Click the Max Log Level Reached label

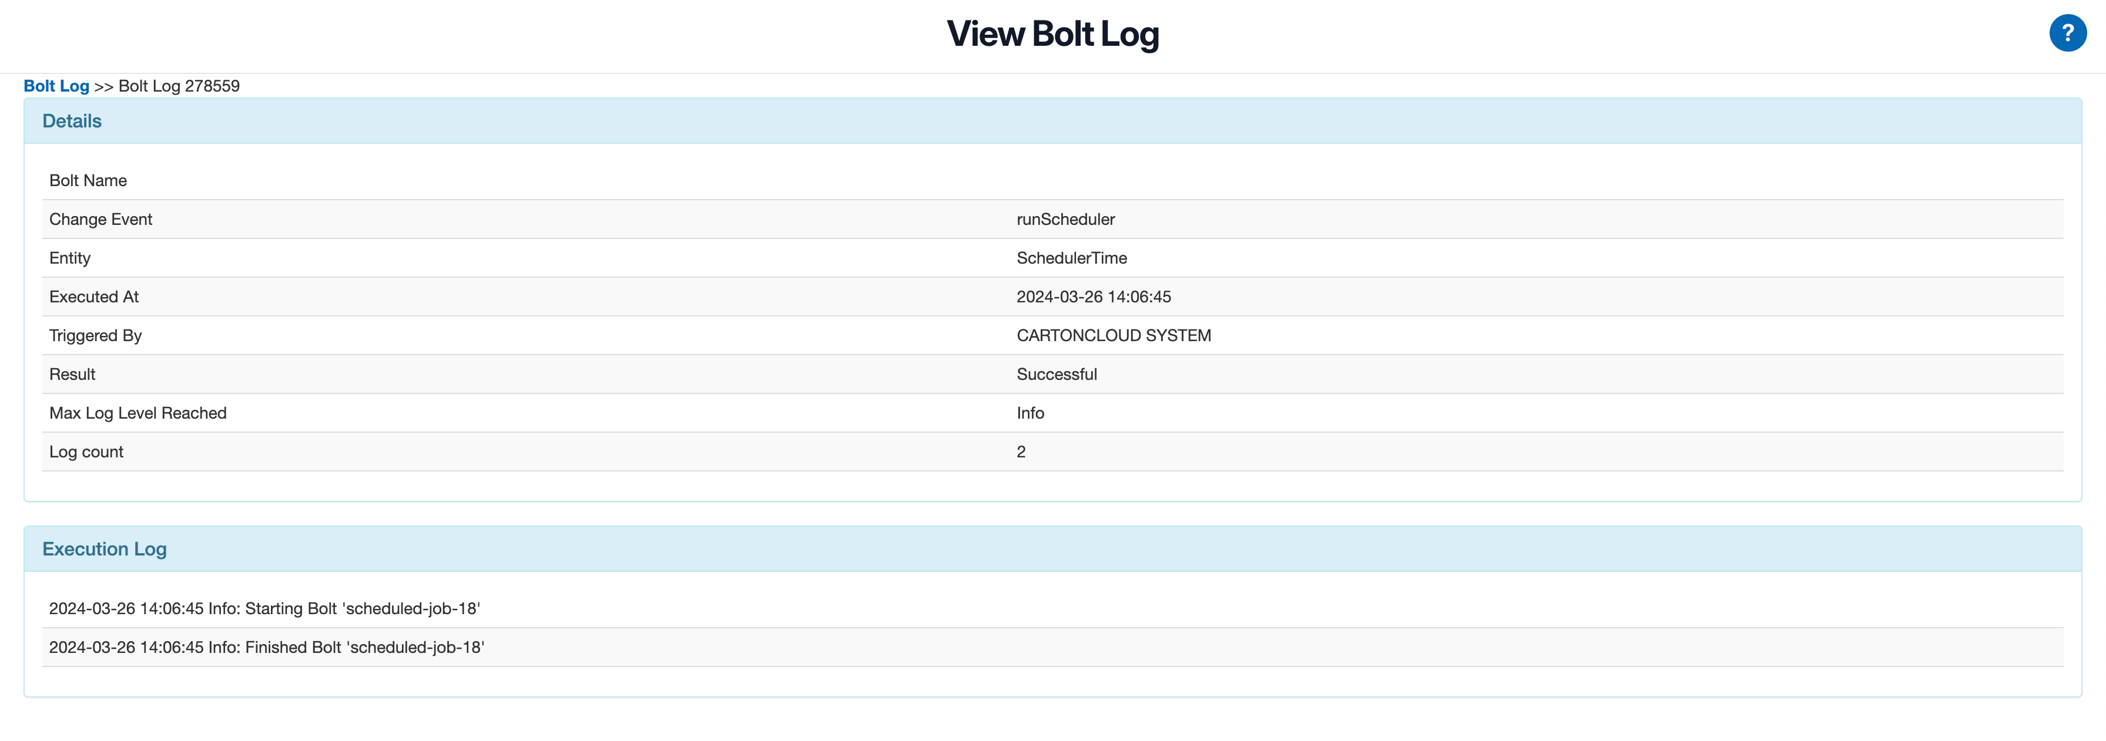click(x=138, y=413)
